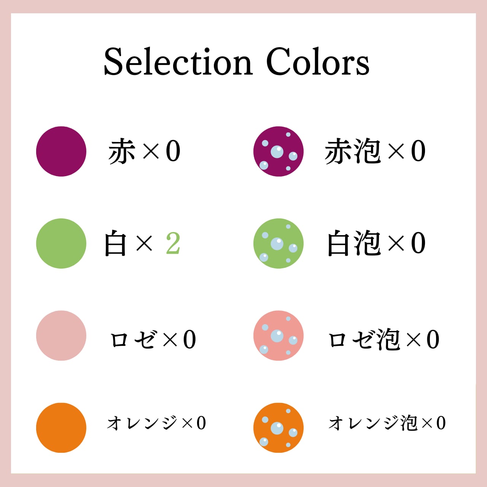Viewport: 487px width, 487px height.
Task: Click the 赤泡×0 label
Action: pos(375,151)
